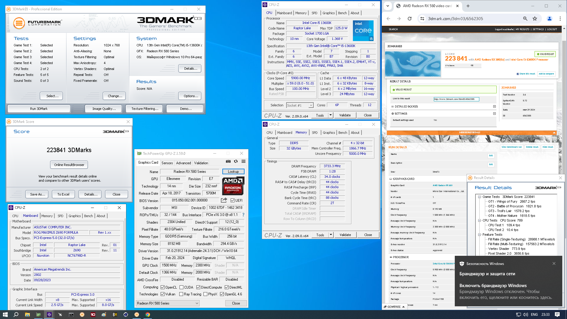Open the volume control in system tray
The image size is (567, 319).
(x=526, y=315)
